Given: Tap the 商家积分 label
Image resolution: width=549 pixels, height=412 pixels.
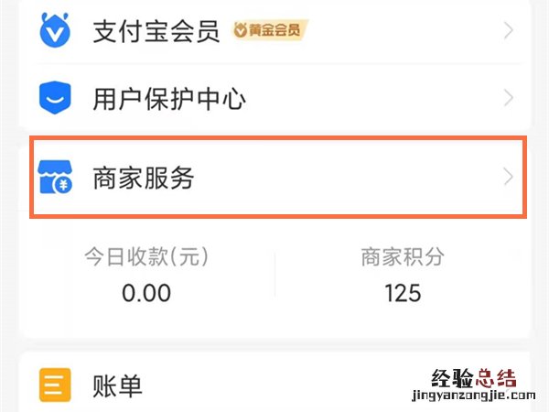Looking at the screenshot, I should 403,257.
